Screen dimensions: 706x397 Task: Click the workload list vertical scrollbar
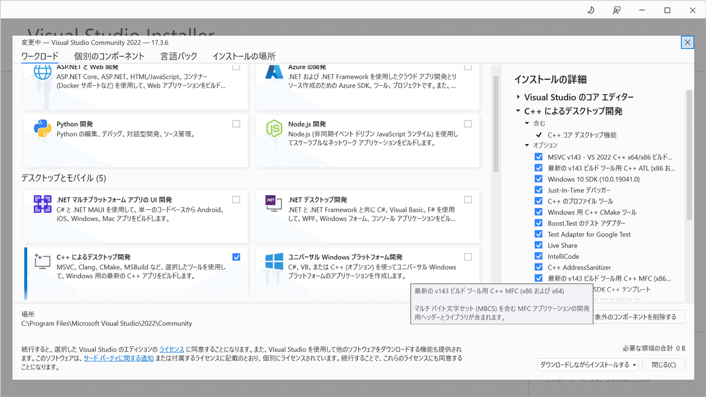495,124
